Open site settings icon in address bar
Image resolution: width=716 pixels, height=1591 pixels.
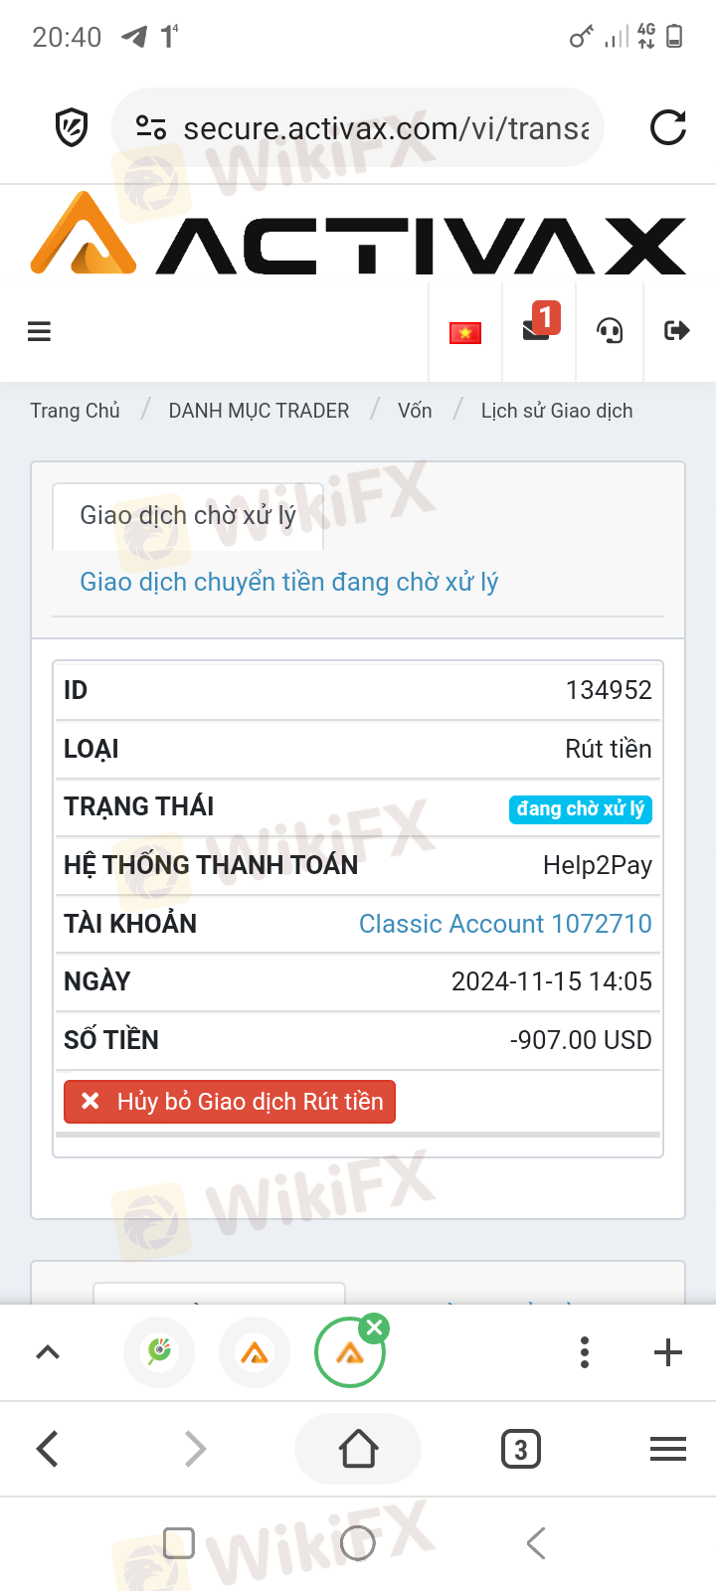151,127
